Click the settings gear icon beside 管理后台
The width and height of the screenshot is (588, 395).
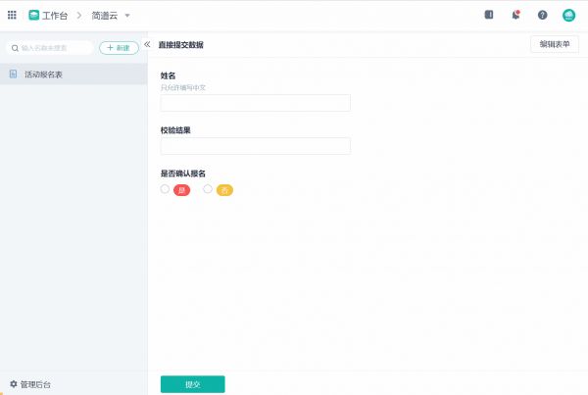point(14,384)
